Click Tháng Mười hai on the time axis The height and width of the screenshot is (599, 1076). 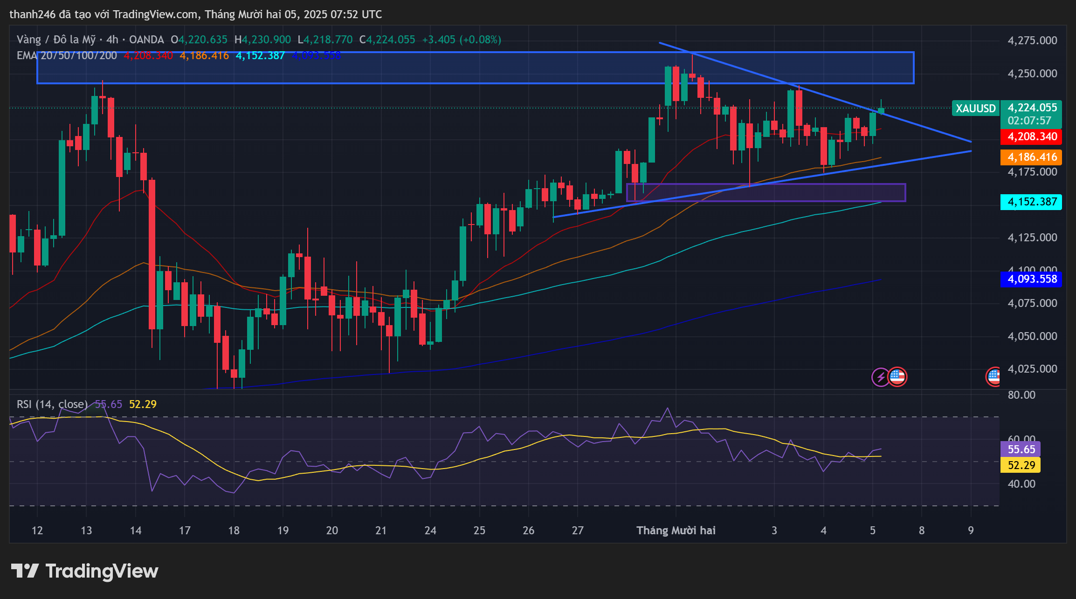[x=676, y=530]
